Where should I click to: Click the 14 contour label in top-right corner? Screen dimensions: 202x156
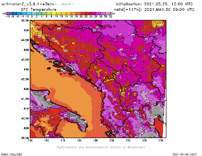pyautogui.click(x=161, y=26)
